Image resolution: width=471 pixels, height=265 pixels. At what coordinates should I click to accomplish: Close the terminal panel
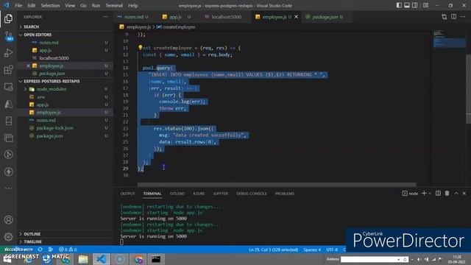click(464, 193)
